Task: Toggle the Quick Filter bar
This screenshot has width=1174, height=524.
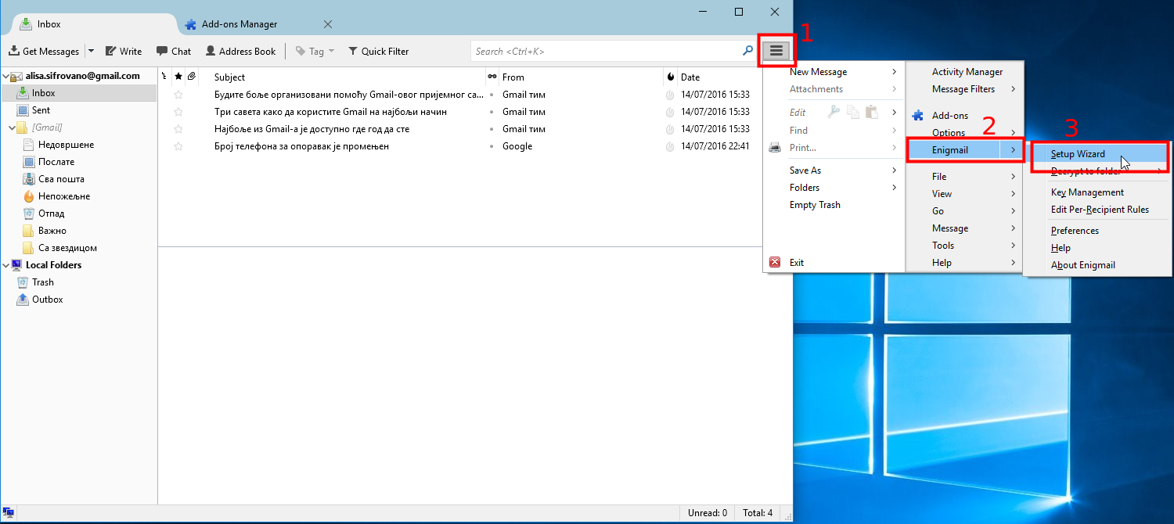Action: pos(378,51)
